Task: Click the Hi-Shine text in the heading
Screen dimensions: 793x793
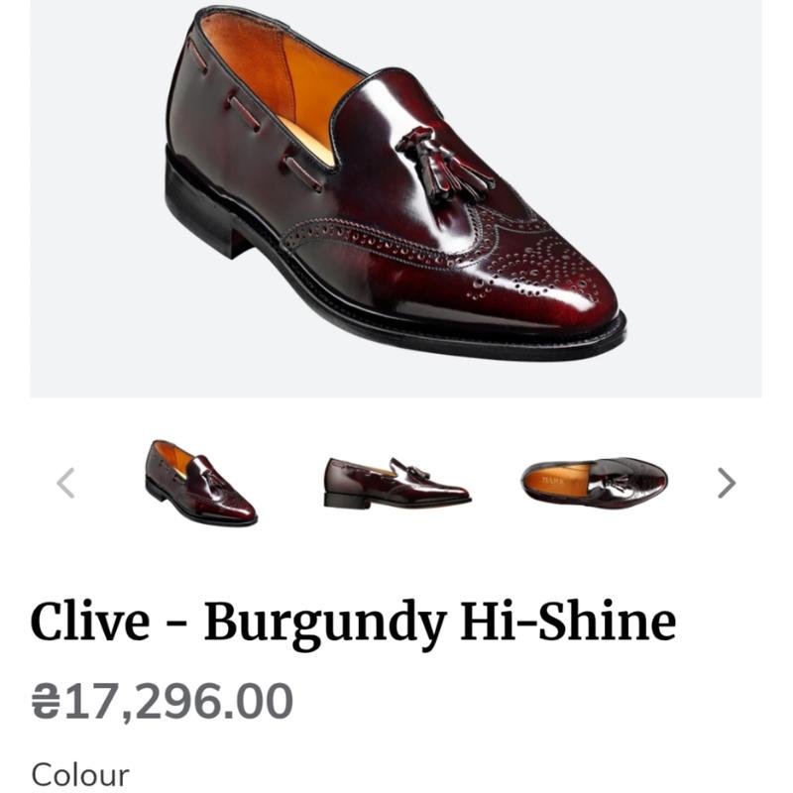Action: [568, 620]
